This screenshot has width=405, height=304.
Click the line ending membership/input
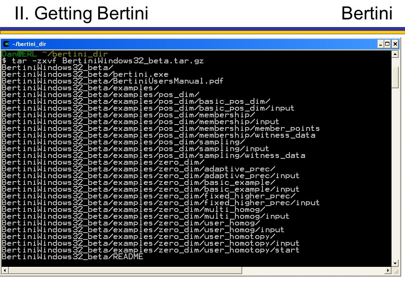pos(140,122)
